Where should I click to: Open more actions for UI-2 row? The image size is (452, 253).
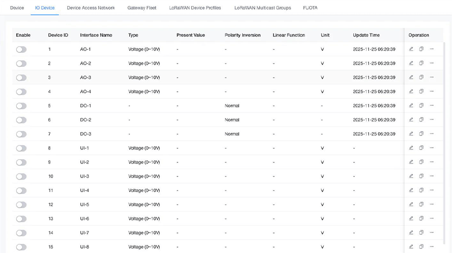click(432, 162)
